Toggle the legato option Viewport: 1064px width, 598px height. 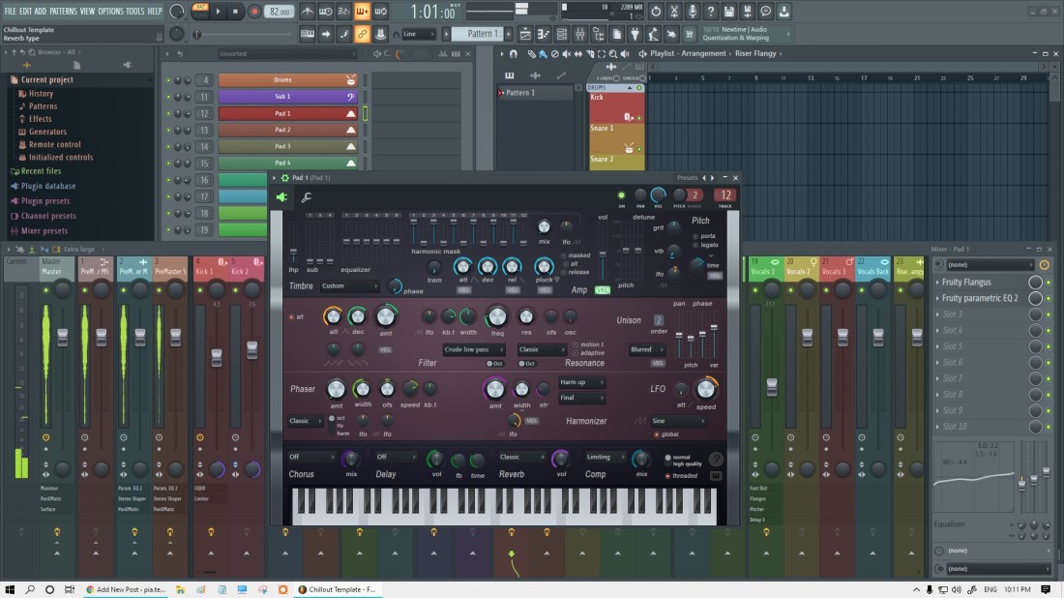[695, 245]
